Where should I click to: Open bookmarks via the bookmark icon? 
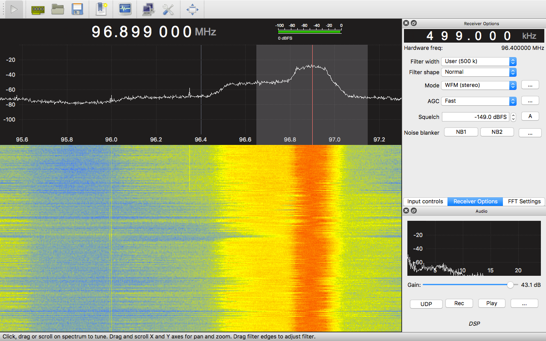(102, 9)
